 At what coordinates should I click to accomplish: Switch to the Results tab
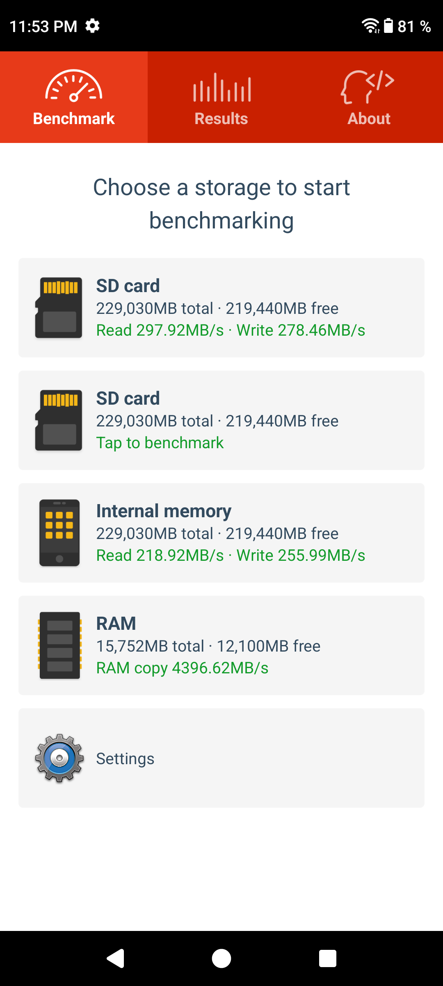(221, 118)
